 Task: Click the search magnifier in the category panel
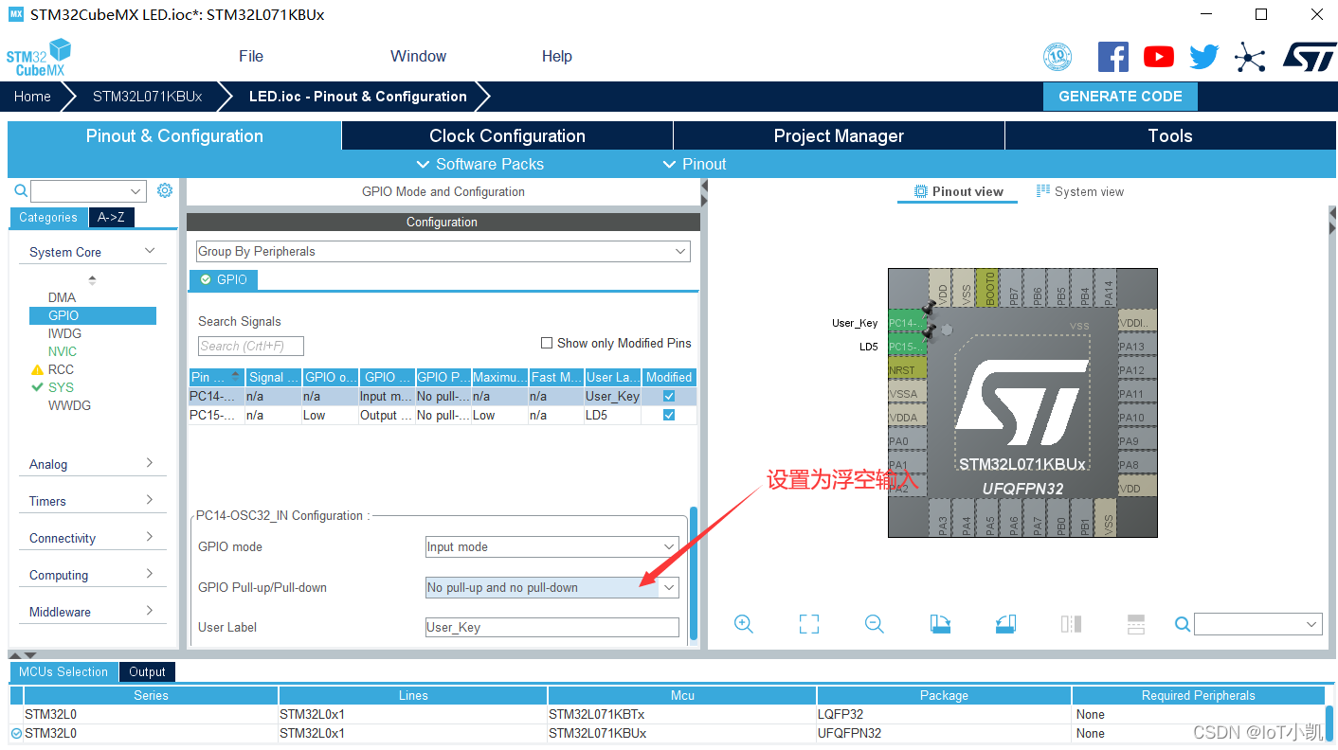(x=21, y=190)
